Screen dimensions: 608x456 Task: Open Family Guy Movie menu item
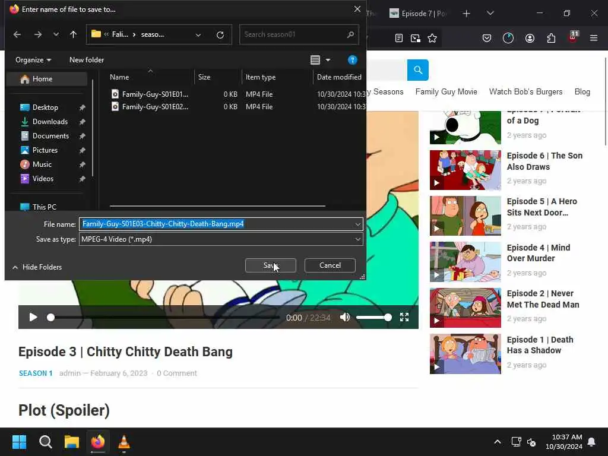pos(446,92)
